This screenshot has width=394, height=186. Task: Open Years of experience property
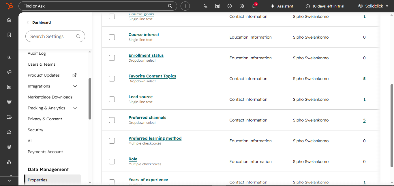148,180
